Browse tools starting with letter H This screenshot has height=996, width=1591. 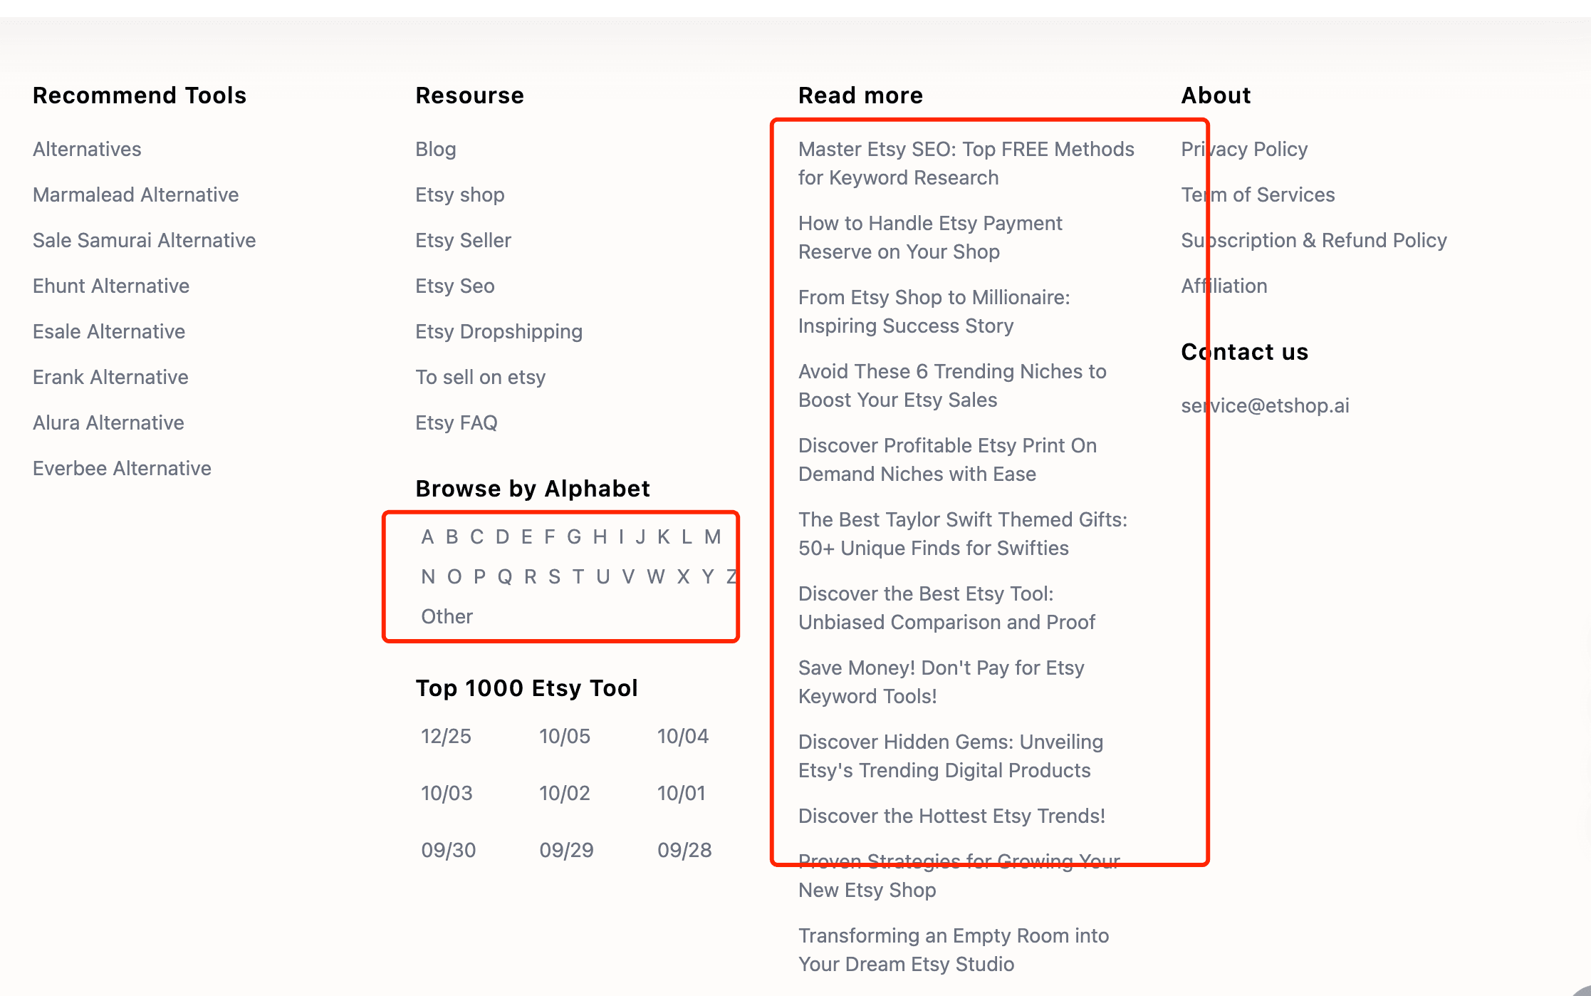(x=600, y=536)
